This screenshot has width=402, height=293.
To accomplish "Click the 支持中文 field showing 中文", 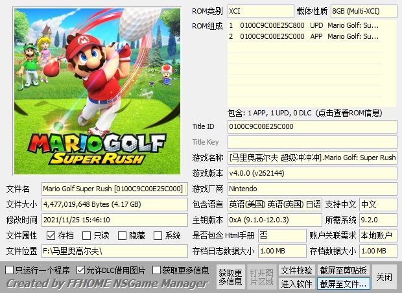I will click(x=378, y=205).
